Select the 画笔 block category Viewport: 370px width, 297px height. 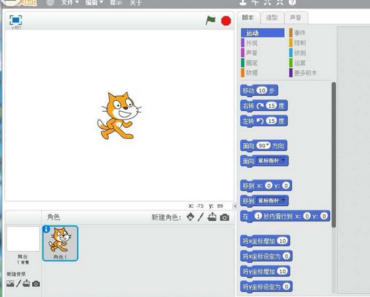tap(262, 63)
